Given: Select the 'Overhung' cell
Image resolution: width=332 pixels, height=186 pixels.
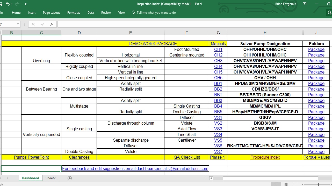Looking at the screenshot, I should [x=41, y=61].
